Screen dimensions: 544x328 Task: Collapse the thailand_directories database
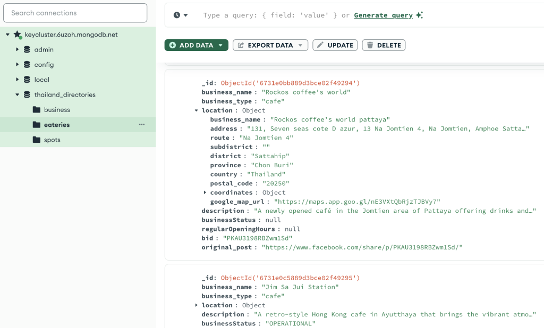tap(17, 94)
